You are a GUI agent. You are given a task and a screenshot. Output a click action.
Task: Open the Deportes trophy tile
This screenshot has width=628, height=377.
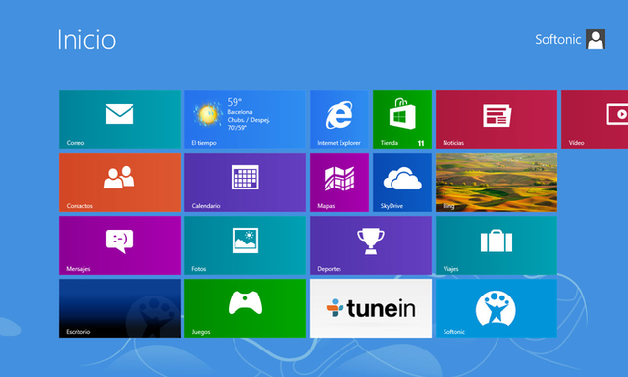point(371,245)
